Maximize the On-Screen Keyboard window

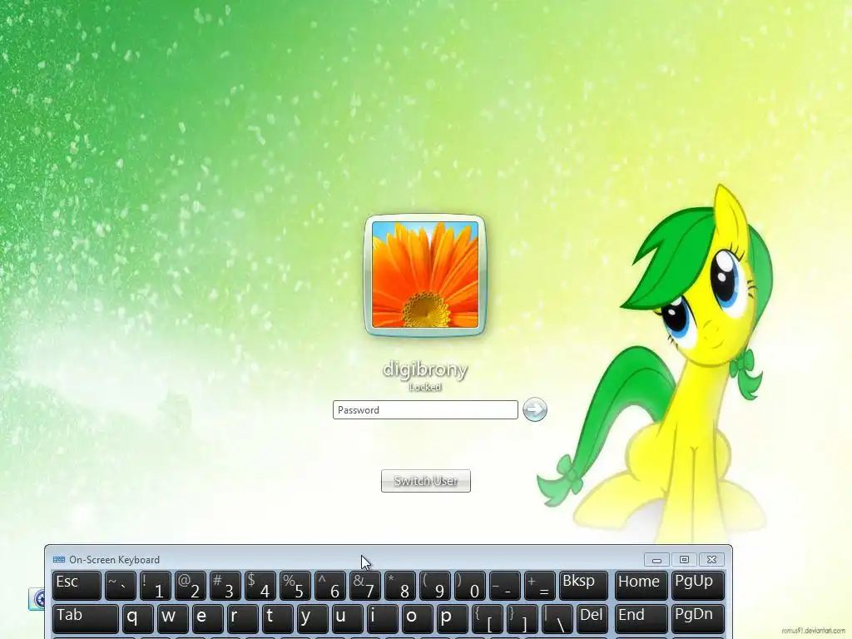coord(684,560)
